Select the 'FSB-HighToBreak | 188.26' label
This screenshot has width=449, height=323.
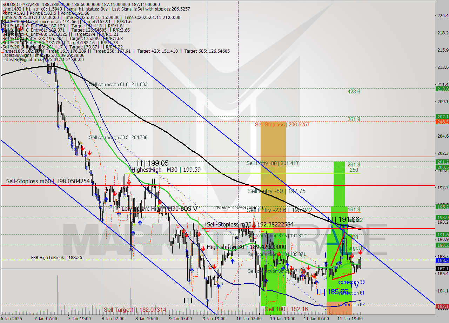pyautogui.click(x=56, y=257)
